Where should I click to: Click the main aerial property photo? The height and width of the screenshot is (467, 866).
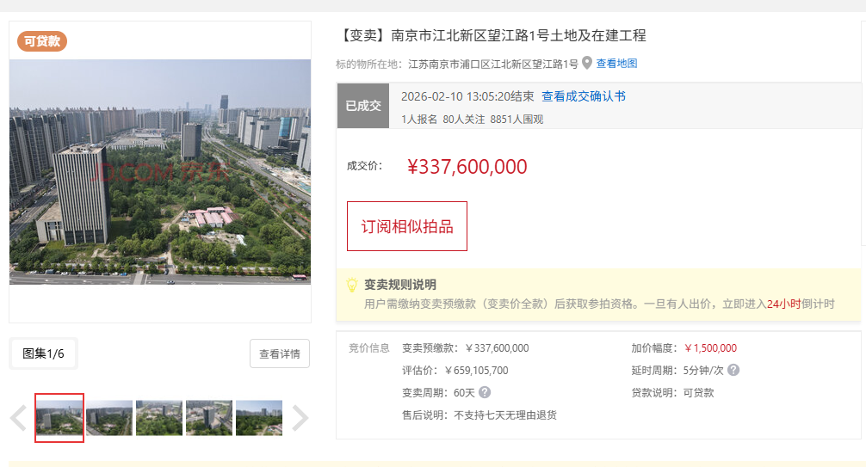point(160,172)
